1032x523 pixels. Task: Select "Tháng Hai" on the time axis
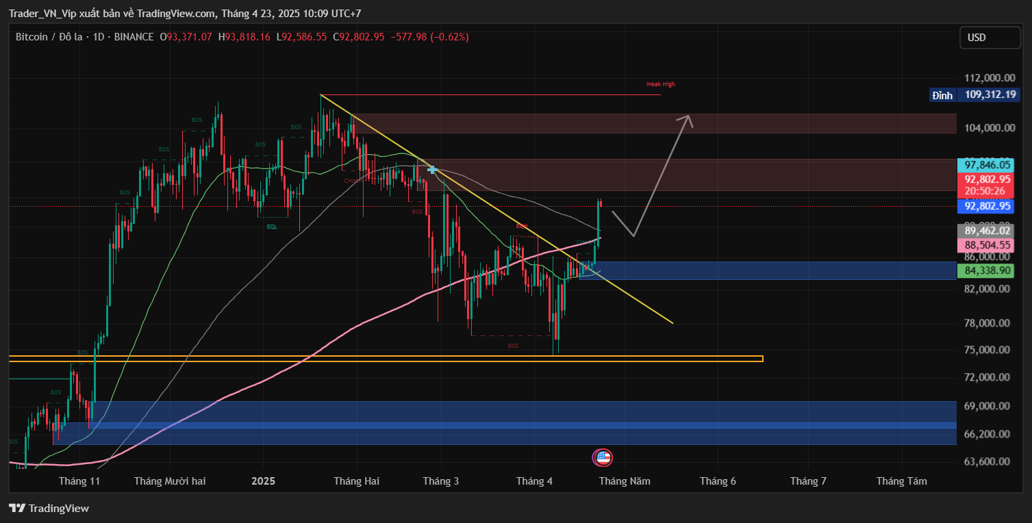click(356, 481)
